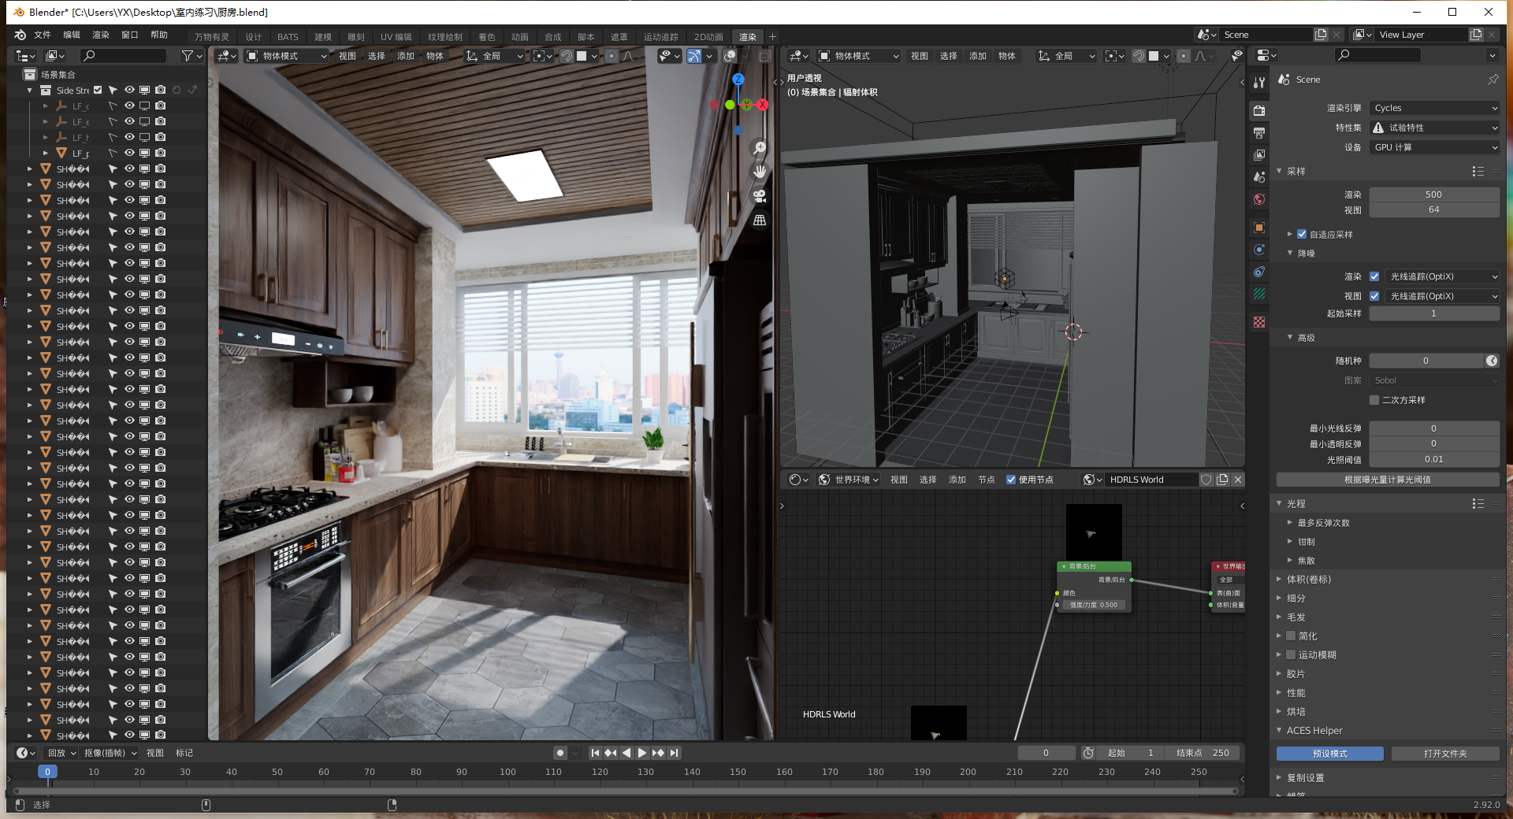Toggle the Side Str collection exclude checkbox
This screenshot has width=1513, height=819.
pyautogui.click(x=98, y=90)
